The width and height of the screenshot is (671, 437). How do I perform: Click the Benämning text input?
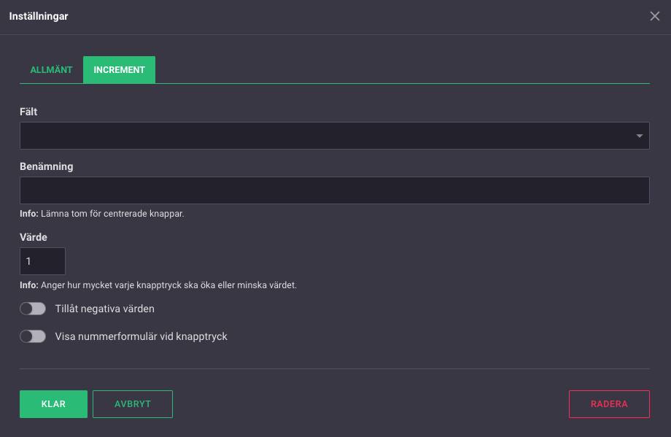pyautogui.click(x=334, y=190)
